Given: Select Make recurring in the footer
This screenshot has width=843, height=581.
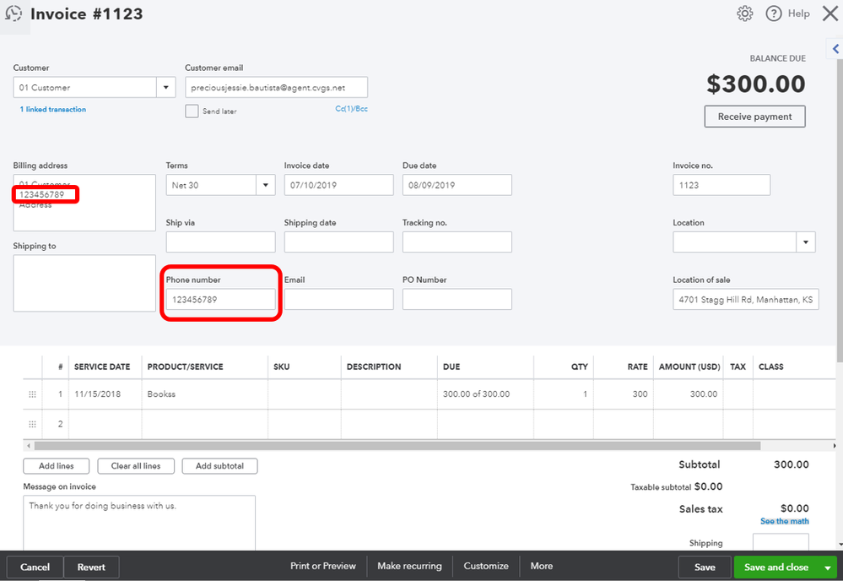Looking at the screenshot, I should pyautogui.click(x=409, y=566).
